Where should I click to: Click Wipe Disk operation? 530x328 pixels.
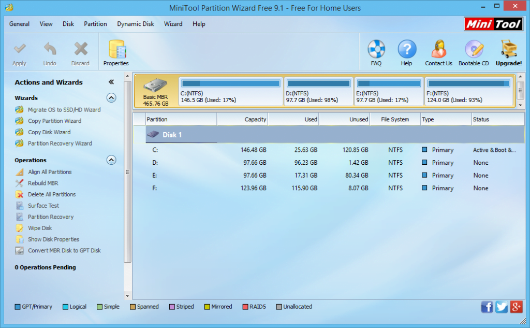pos(40,228)
